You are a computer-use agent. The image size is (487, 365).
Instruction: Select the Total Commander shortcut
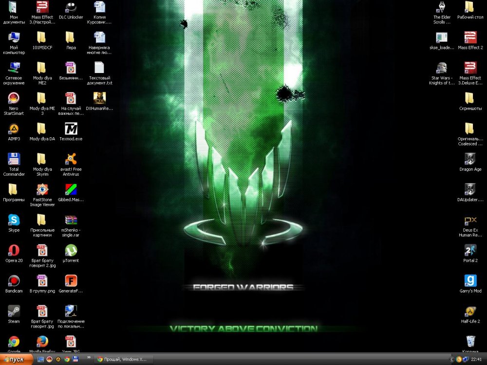tap(14, 164)
